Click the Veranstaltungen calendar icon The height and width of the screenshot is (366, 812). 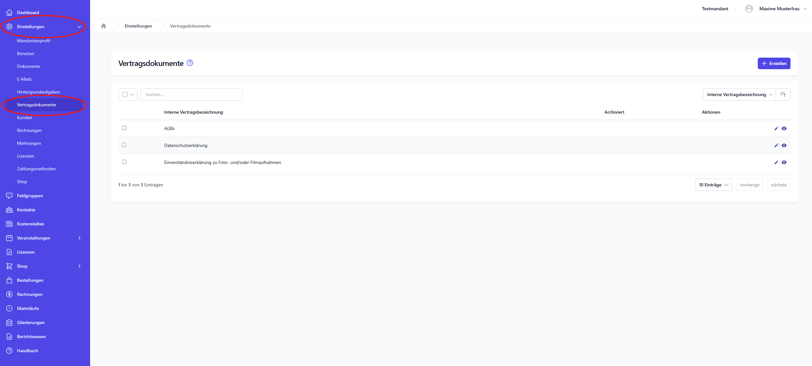pos(9,238)
